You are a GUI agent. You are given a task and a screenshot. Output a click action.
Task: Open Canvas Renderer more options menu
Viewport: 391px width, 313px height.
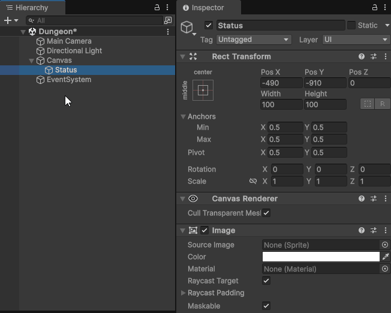(x=384, y=198)
